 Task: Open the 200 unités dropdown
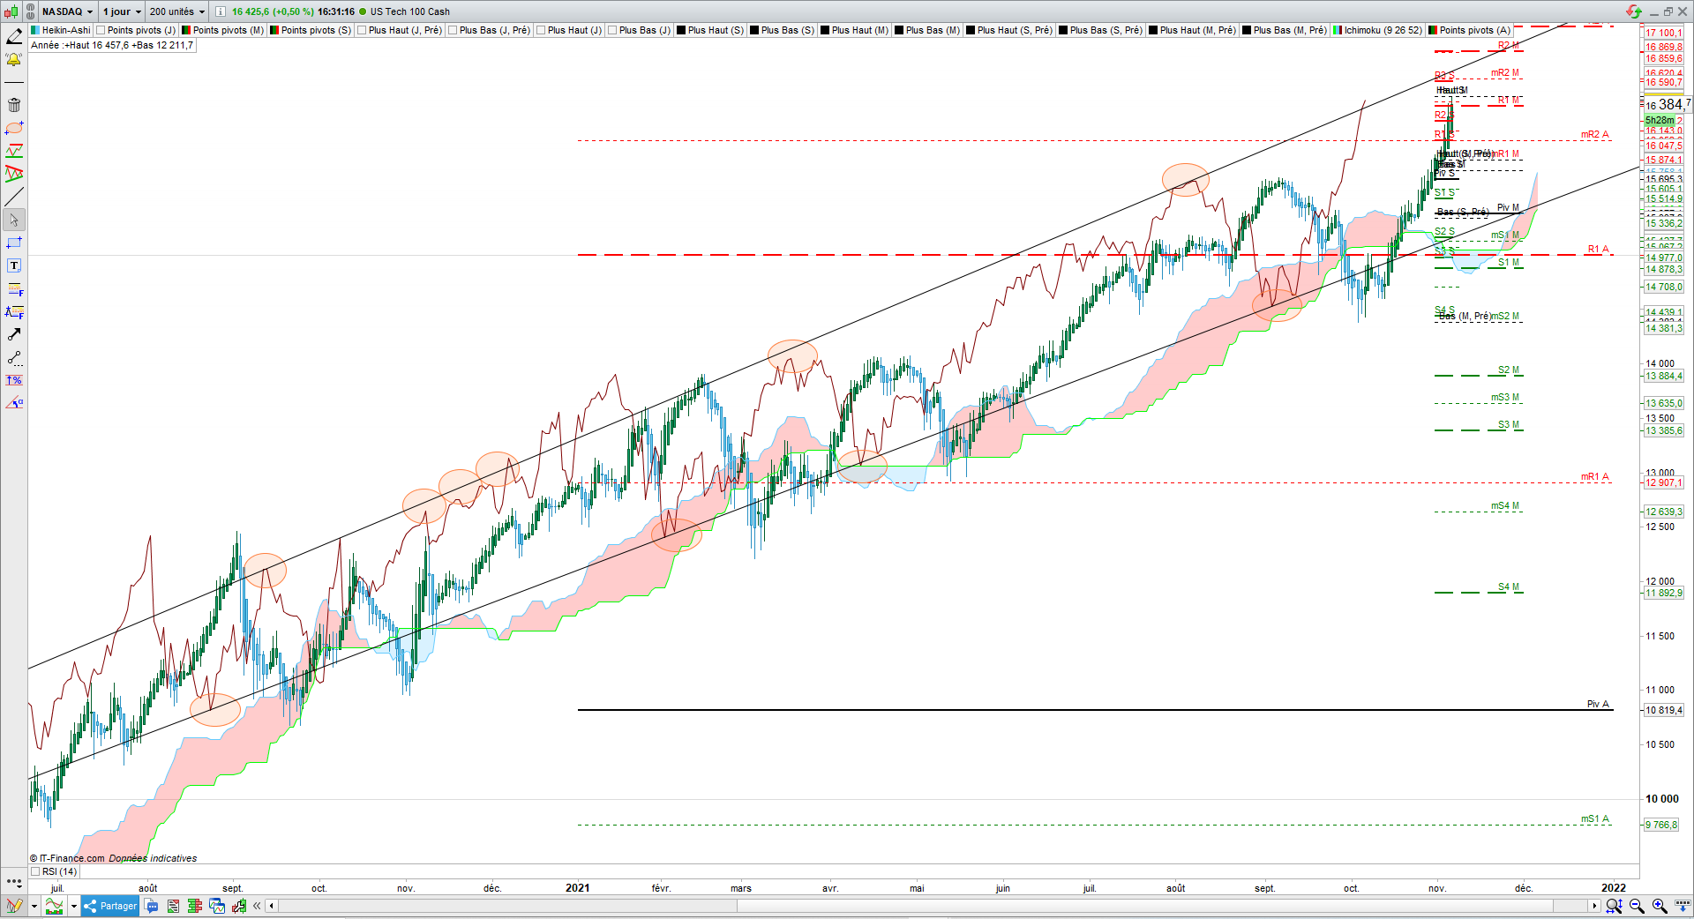coord(176,11)
